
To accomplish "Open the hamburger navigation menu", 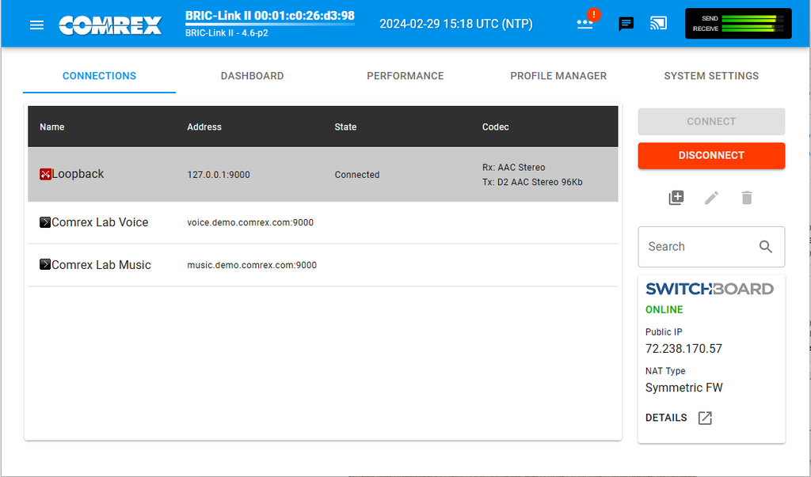I will 36,25.
